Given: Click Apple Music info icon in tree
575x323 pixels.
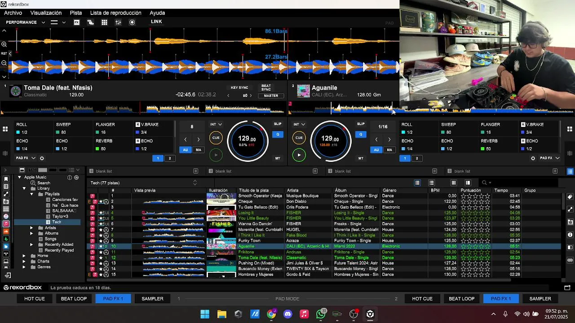Looking at the screenshot, I should (x=70, y=178).
